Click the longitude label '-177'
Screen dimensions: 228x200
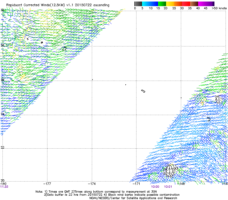point(47,184)
